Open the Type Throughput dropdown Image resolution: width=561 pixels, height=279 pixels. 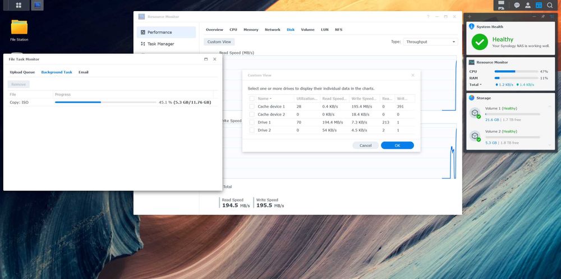(x=430, y=42)
